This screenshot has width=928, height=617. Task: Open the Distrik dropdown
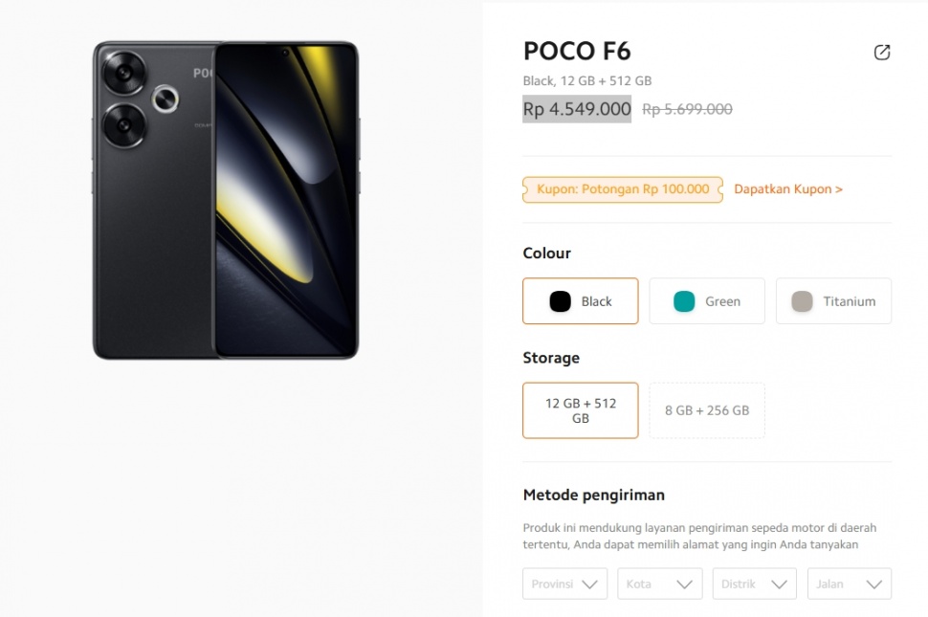pos(754,584)
